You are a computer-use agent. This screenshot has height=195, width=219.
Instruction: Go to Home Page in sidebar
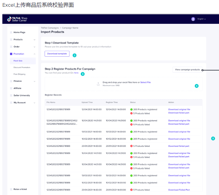click(x=19, y=32)
